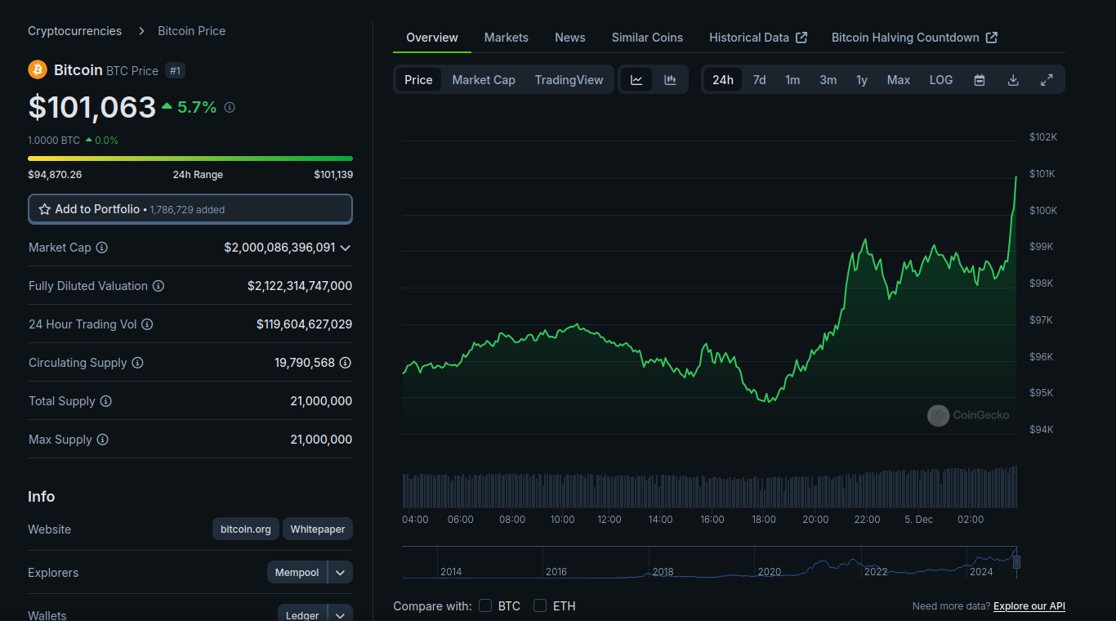1116x621 pixels.
Task: Open the bitcoin.org website link
Action: tap(246, 529)
